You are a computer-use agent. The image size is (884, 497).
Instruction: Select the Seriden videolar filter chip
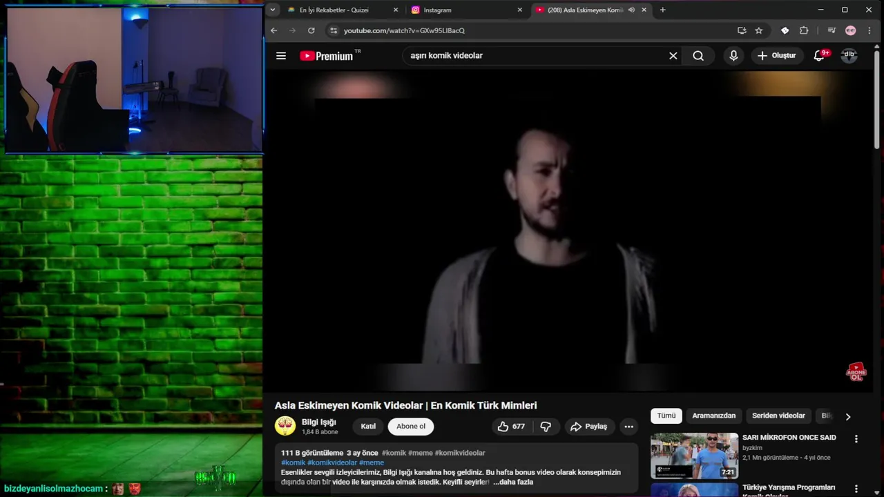[778, 416]
